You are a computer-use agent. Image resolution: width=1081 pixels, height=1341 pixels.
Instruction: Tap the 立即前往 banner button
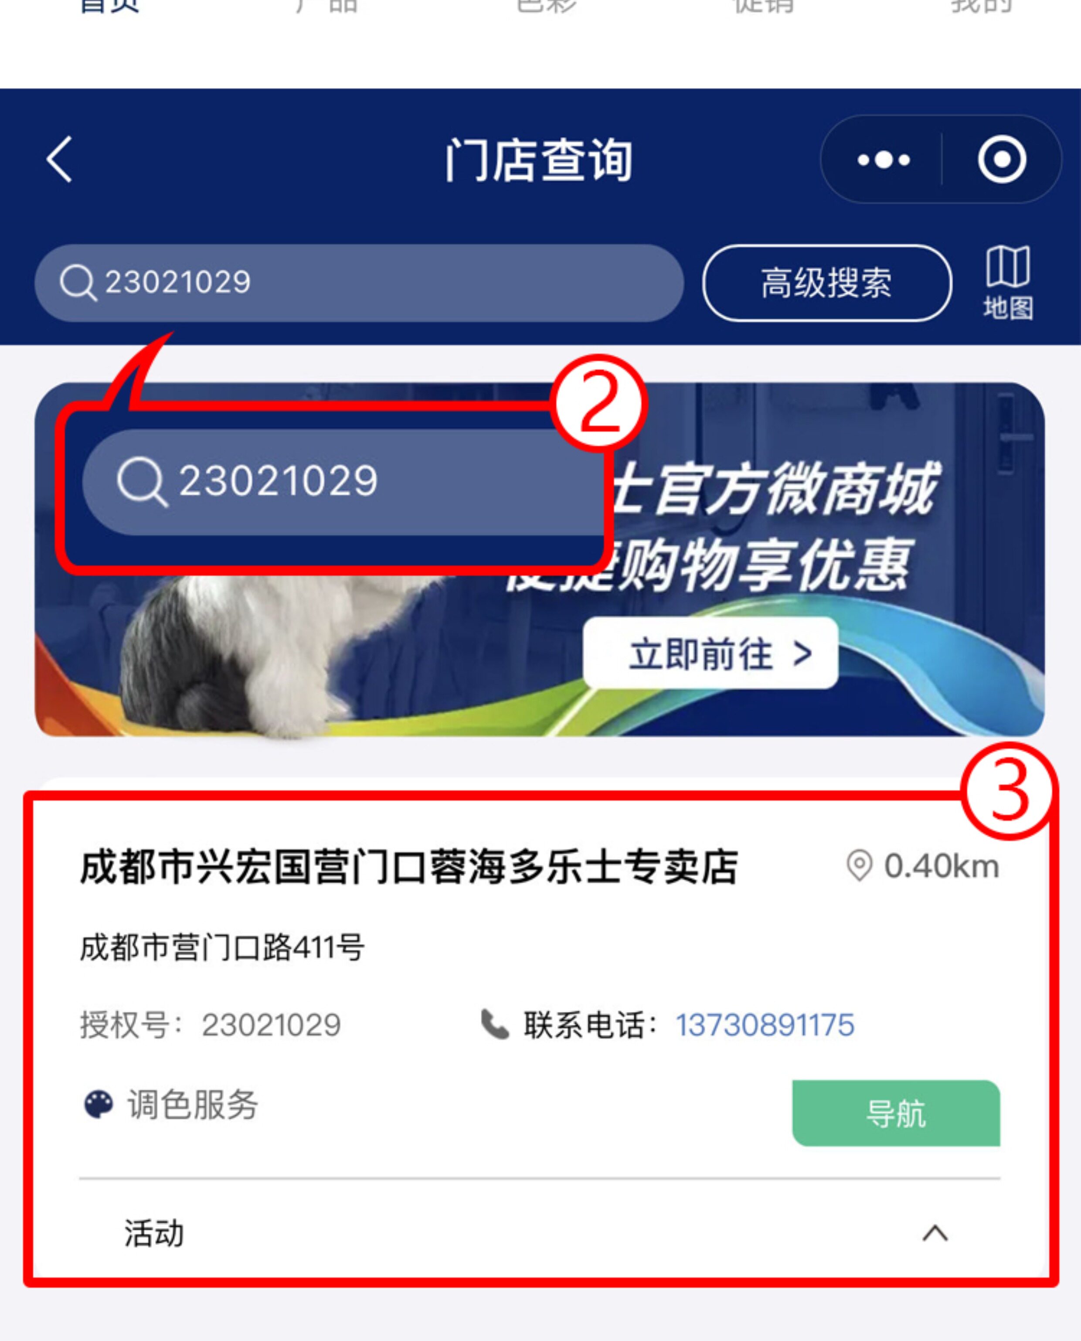tap(710, 653)
